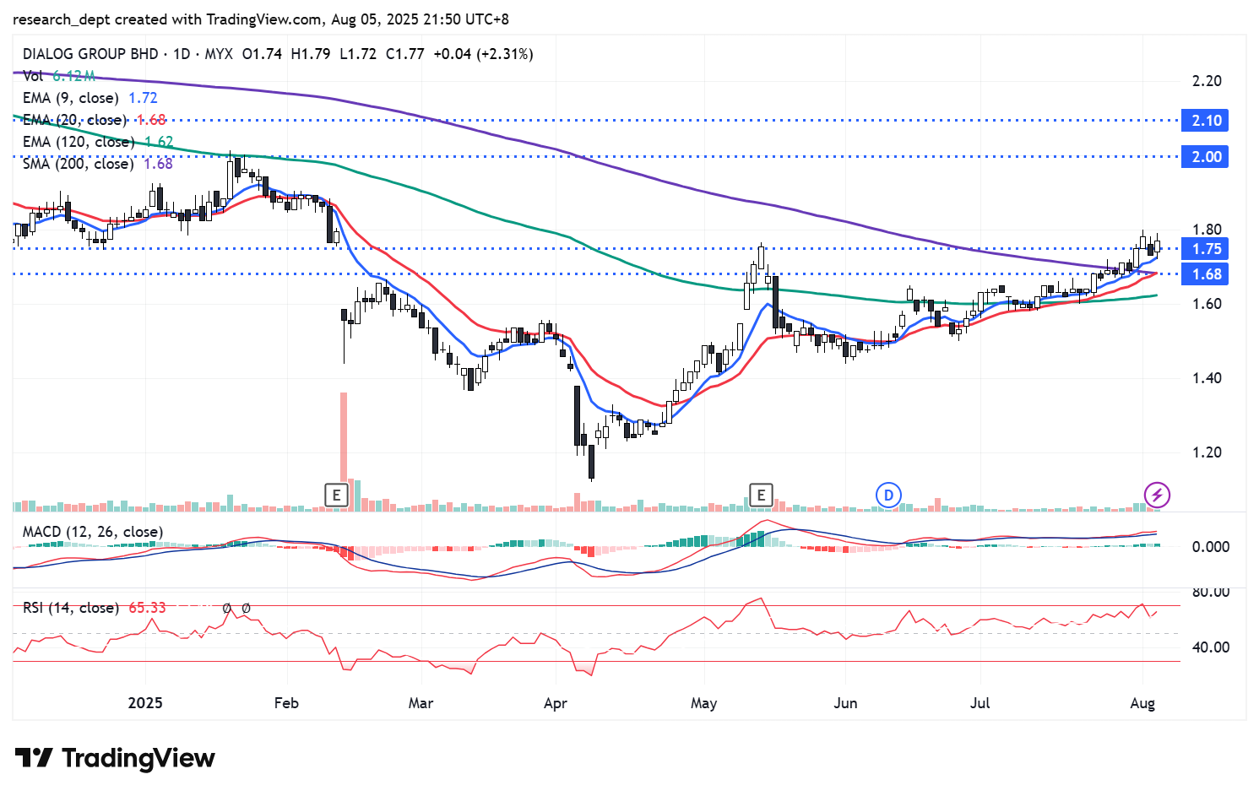
Task: Click the +0.04 (+2.31%) change value
Action: coord(483,54)
